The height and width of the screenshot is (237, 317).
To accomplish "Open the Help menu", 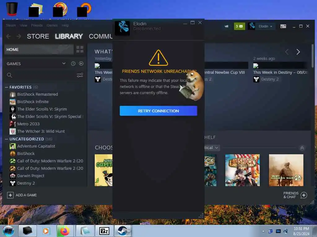I will coord(65,25).
